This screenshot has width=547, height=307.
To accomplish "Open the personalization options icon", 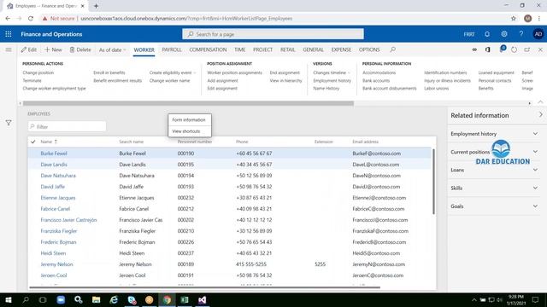I will coord(474,49).
